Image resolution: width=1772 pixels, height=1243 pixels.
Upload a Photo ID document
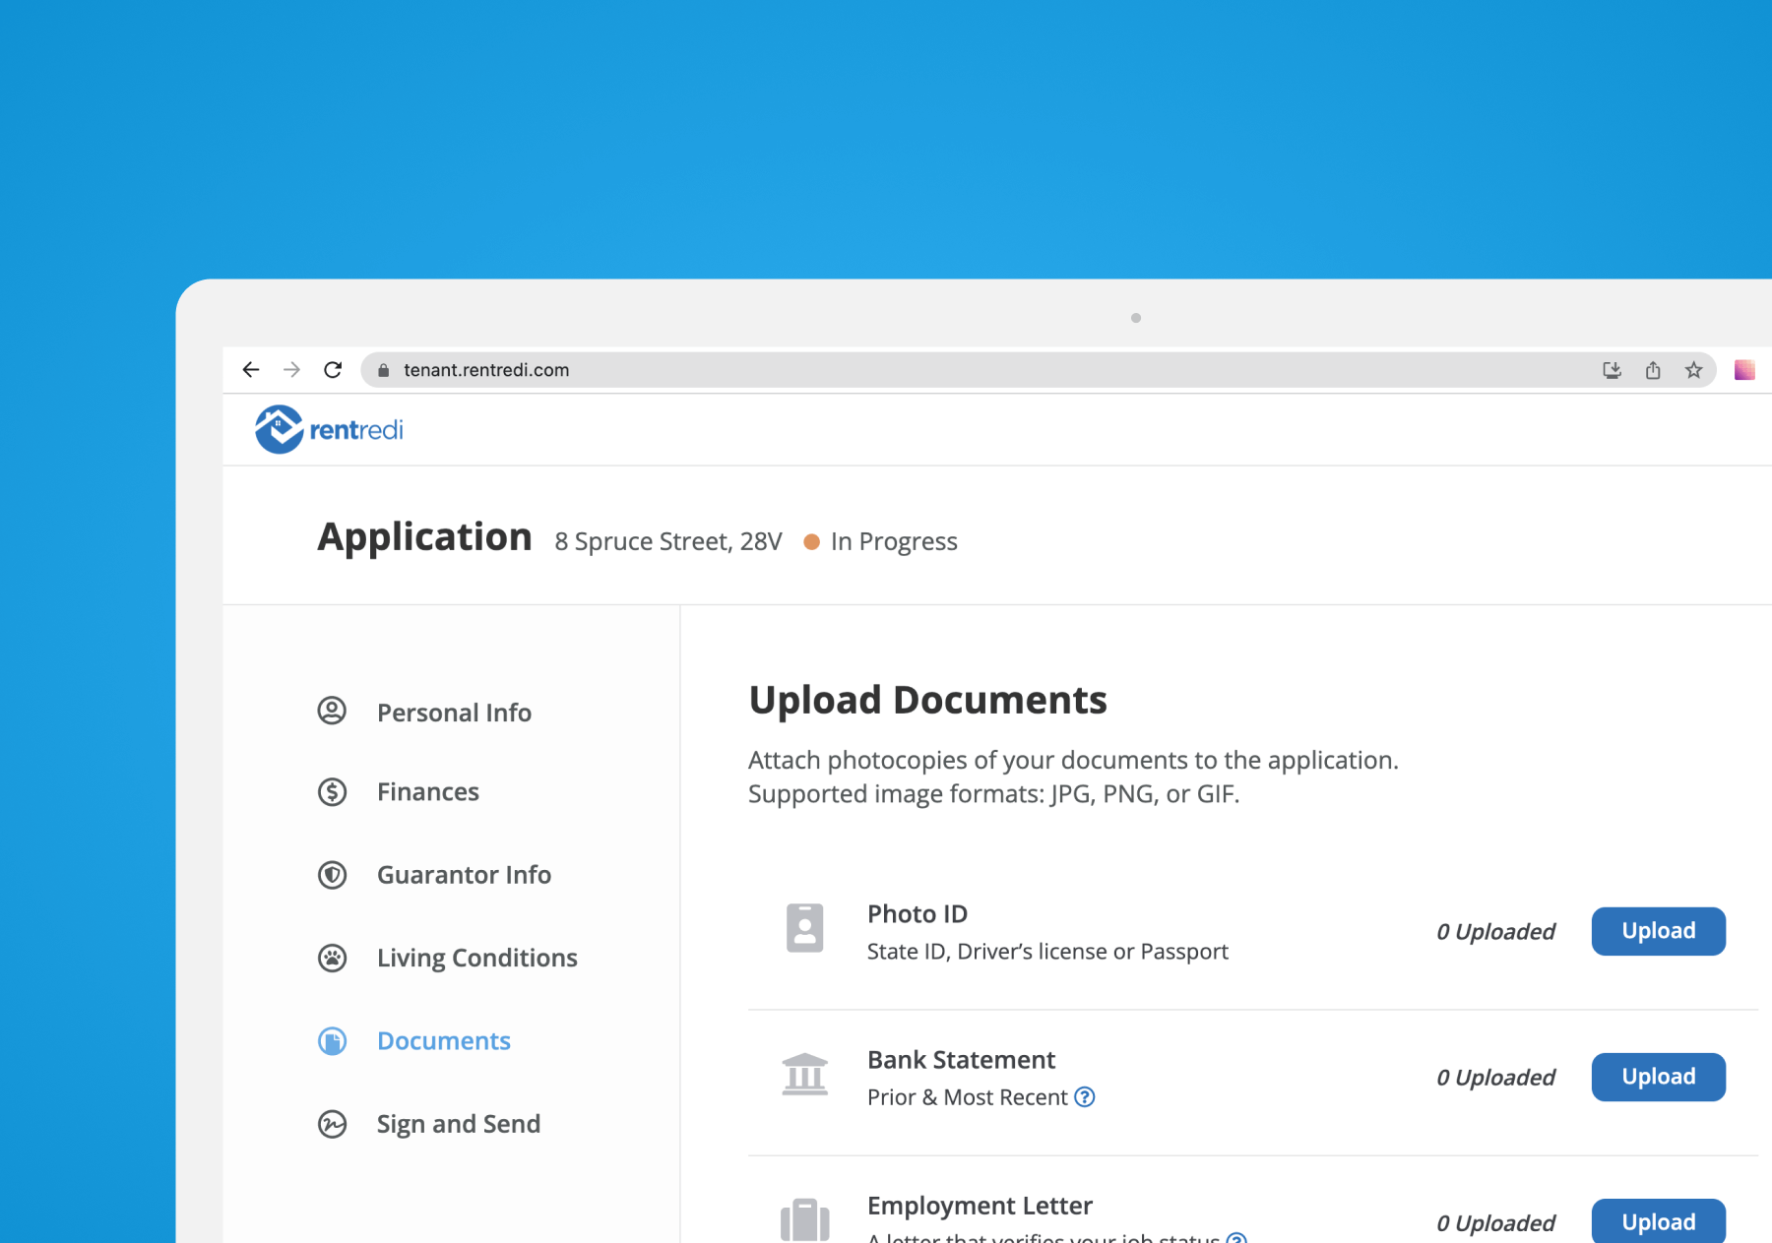tap(1658, 930)
